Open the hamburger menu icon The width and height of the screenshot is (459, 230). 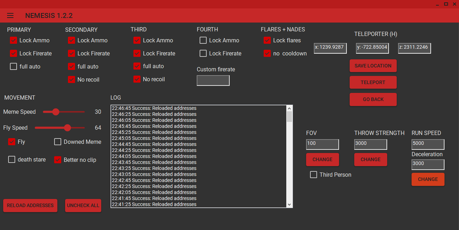[x=10, y=15]
